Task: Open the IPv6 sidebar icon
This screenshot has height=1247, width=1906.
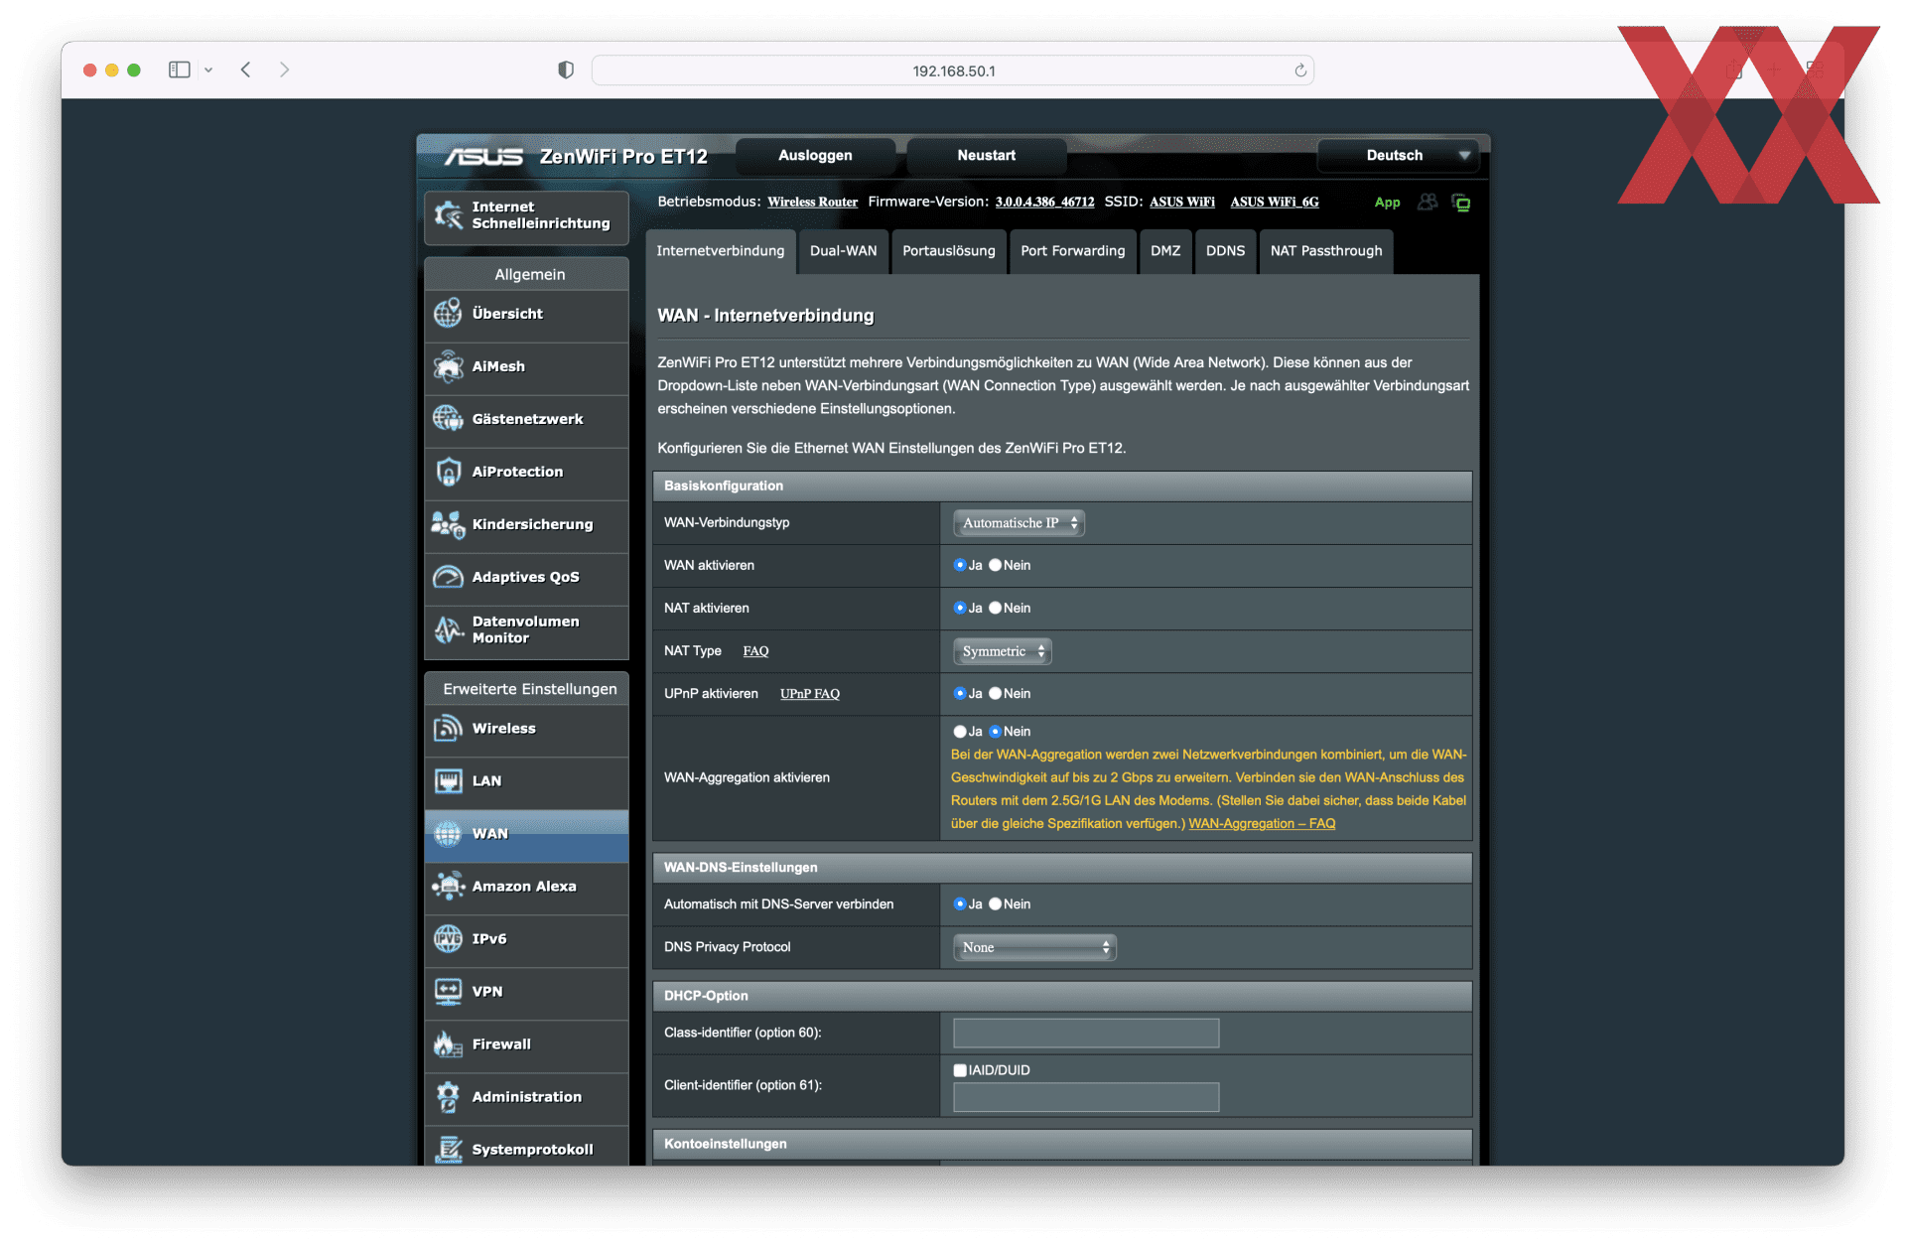Action: 448,939
